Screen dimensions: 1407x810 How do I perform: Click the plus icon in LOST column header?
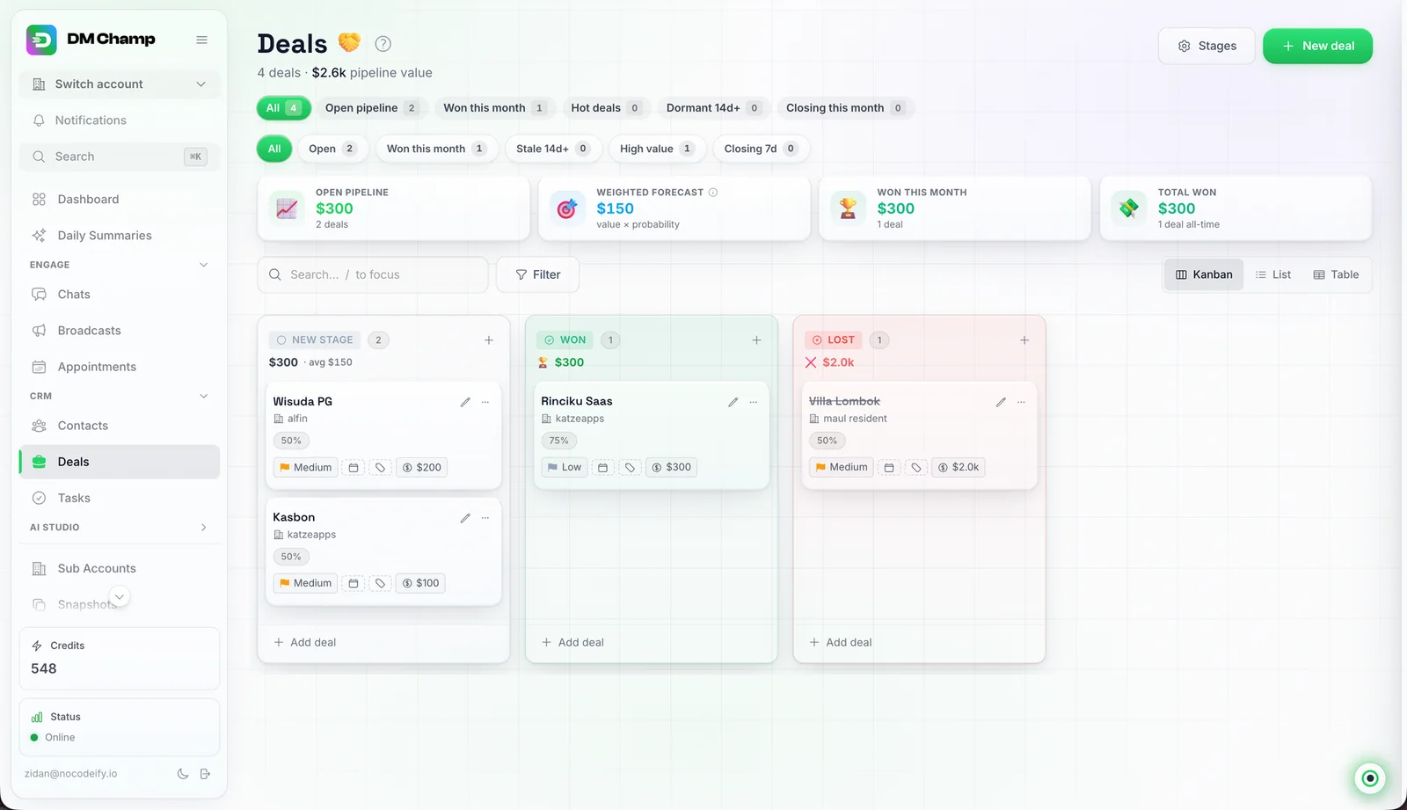point(1024,340)
